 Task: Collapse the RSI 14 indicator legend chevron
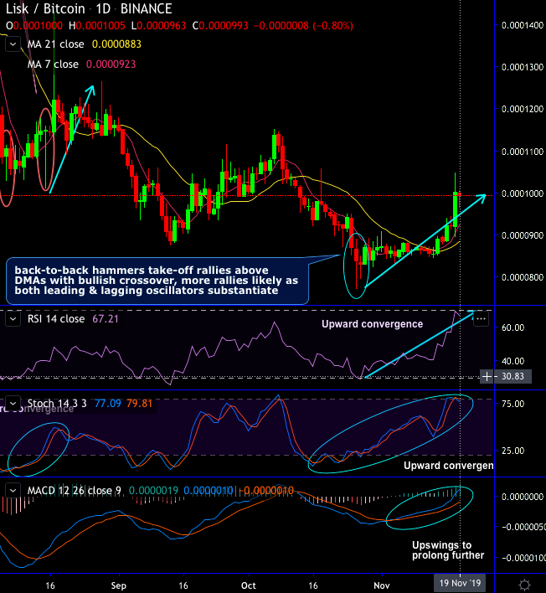13,319
